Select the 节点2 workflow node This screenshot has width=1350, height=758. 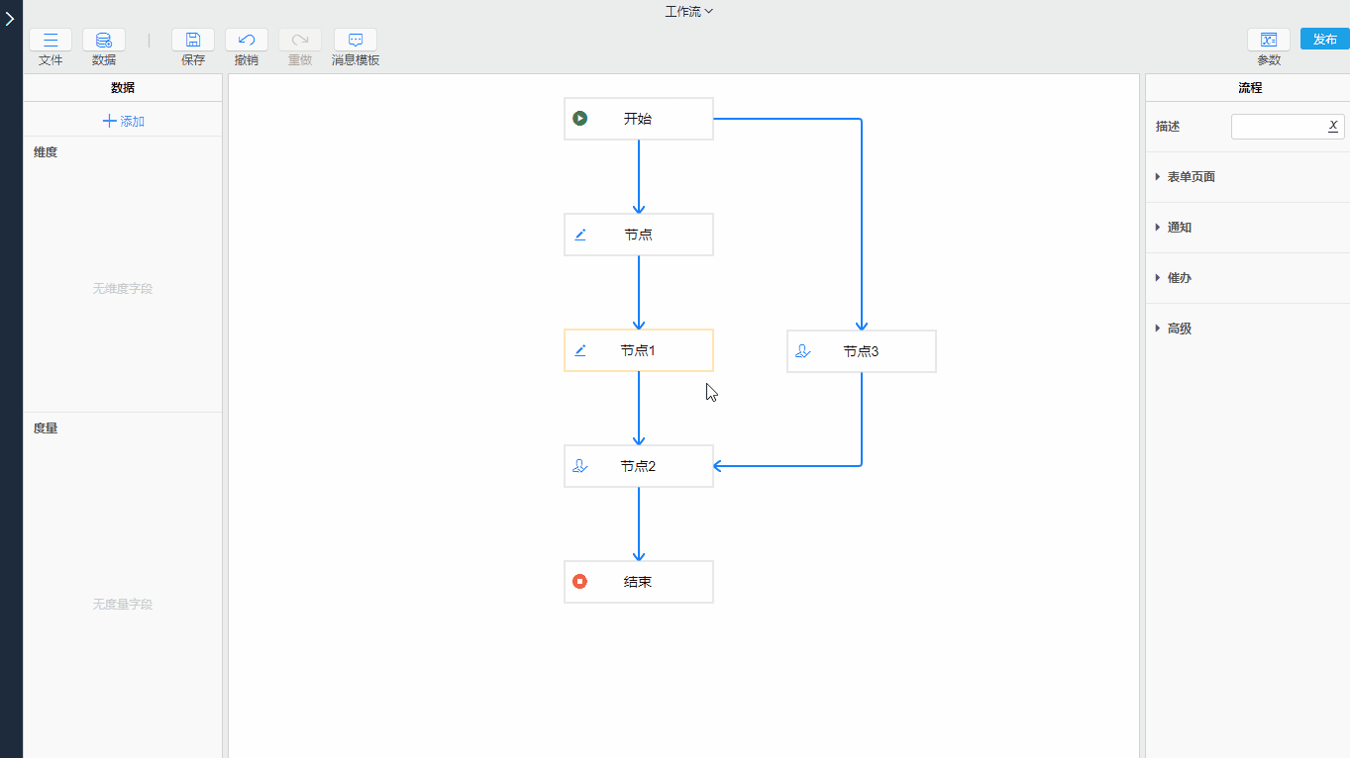tap(639, 466)
